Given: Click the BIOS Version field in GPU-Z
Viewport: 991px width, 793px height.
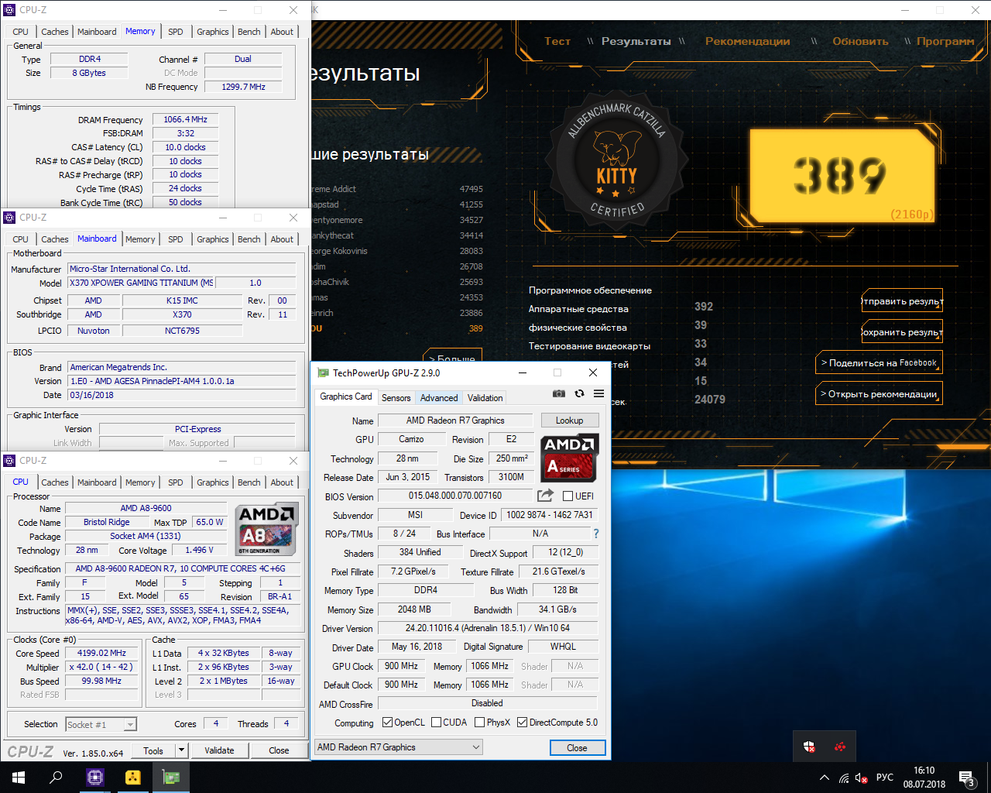Looking at the screenshot, I should pyautogui.click(x=455, y=496).
